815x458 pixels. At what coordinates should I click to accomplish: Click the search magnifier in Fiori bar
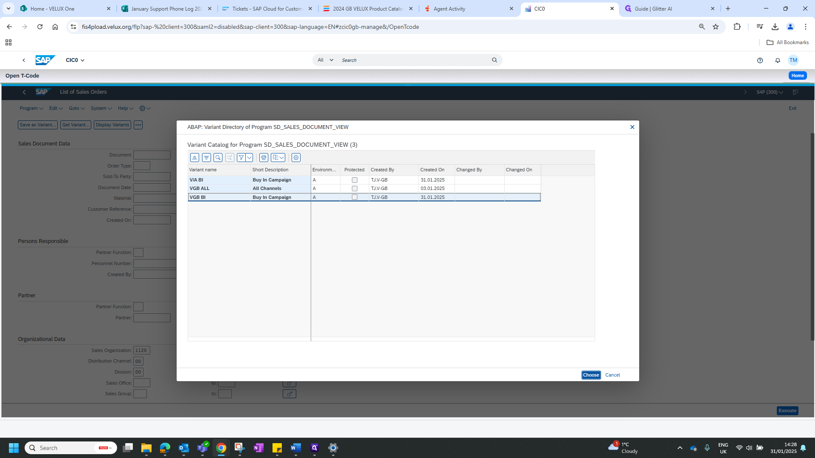pyautogui.click(x=495, y=60)
